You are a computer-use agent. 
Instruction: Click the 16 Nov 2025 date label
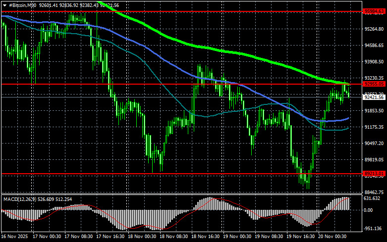(14, 237)
